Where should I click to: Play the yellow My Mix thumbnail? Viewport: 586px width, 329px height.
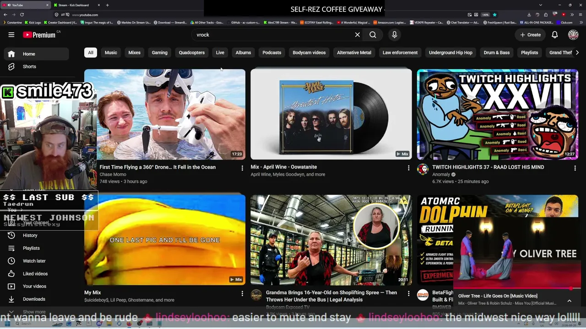pos(165,240)
